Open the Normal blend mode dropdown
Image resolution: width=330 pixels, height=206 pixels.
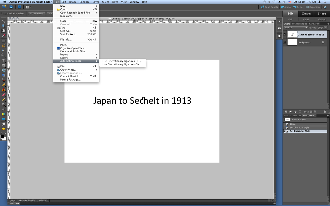pyautogui.click(x=295, y=28)
